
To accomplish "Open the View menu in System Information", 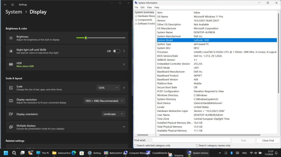I will click(x=149, y=8).
